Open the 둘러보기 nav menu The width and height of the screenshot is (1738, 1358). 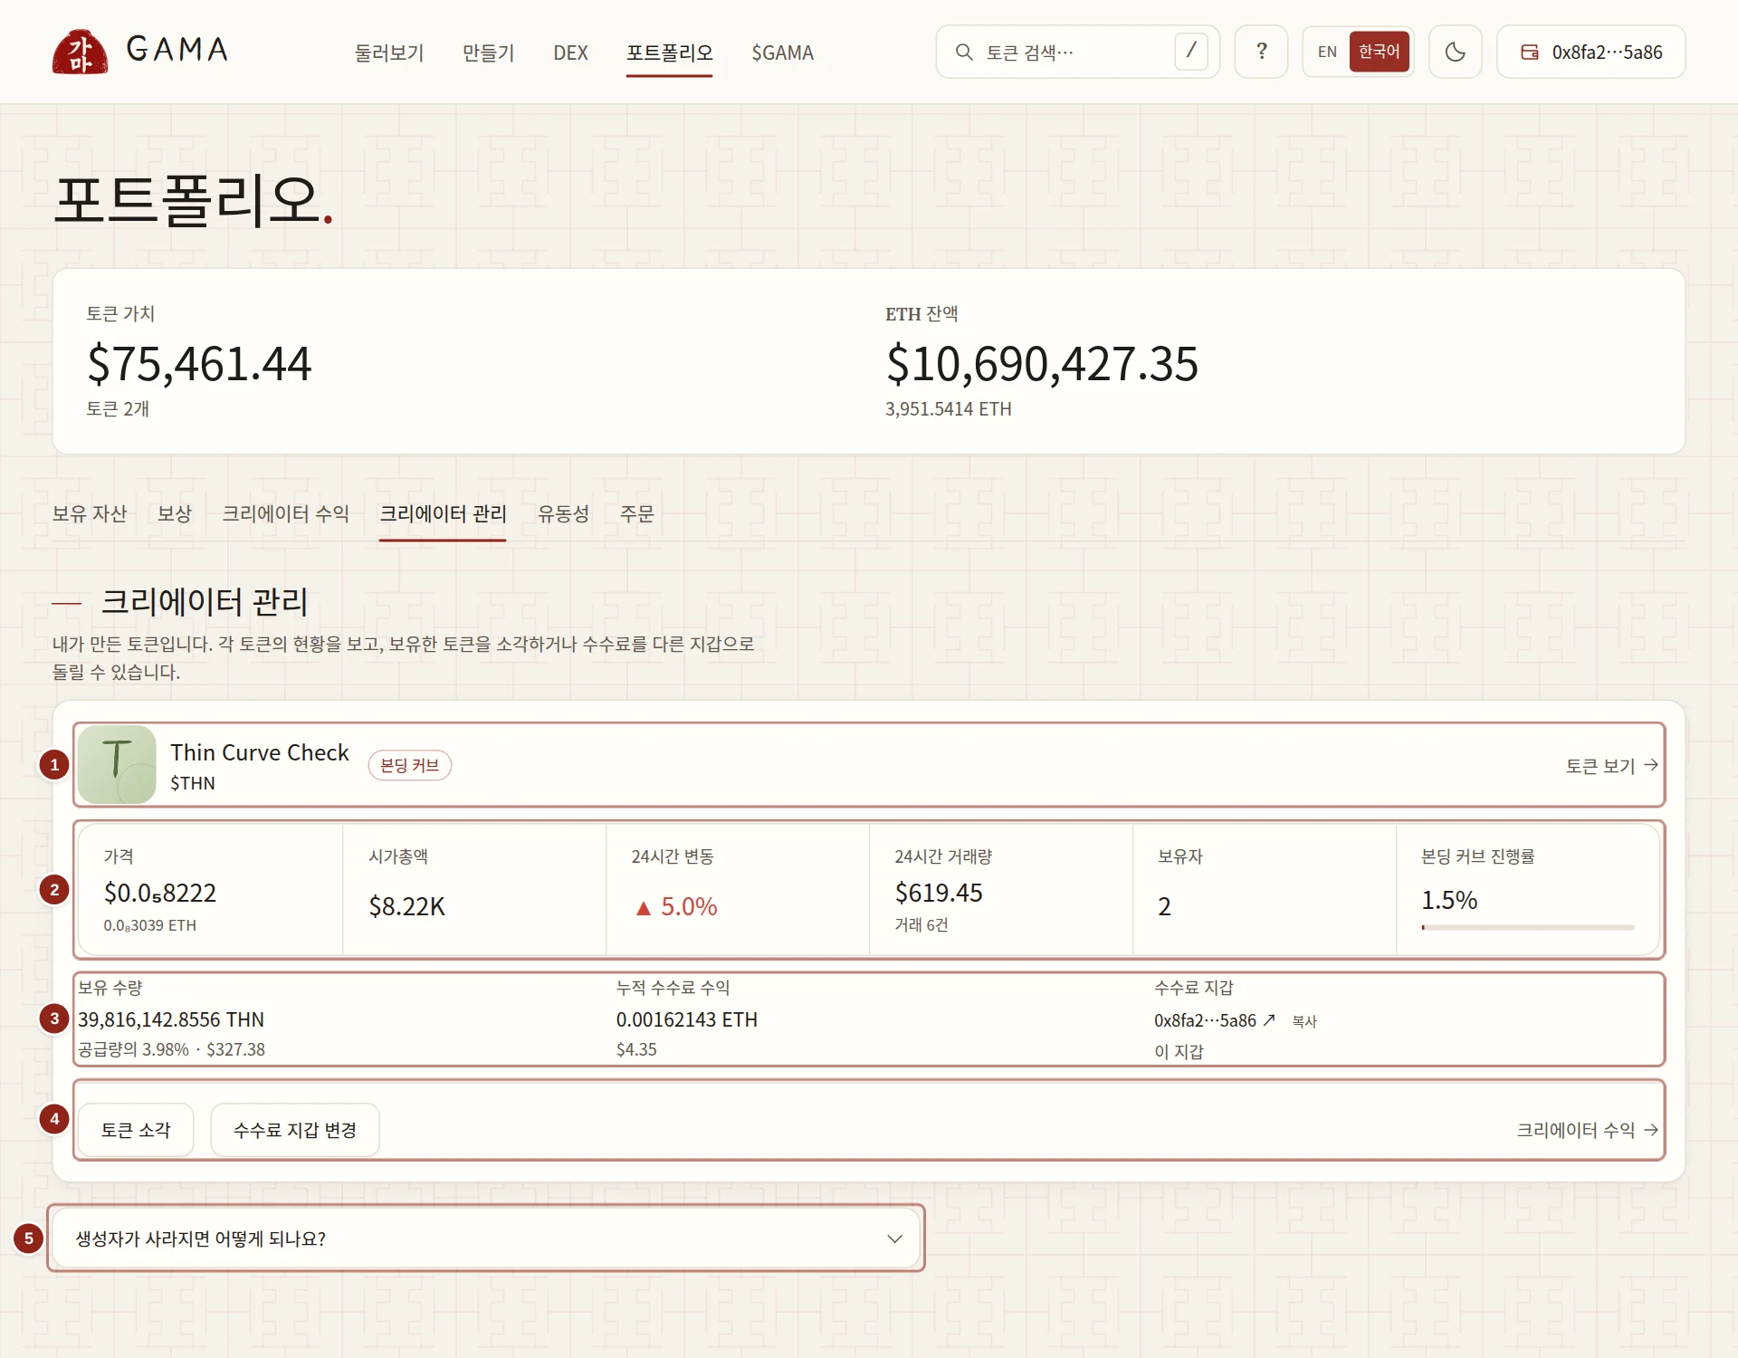(389, 53)
